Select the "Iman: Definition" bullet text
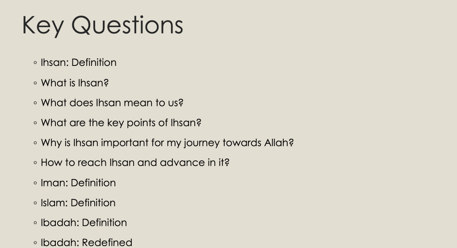The height and width of the screenshot is (248, 457). click(78, 183)
